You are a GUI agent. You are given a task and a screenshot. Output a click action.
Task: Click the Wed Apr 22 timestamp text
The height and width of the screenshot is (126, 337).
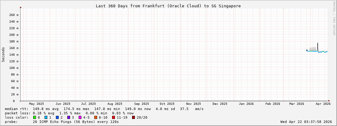point(306,122)
